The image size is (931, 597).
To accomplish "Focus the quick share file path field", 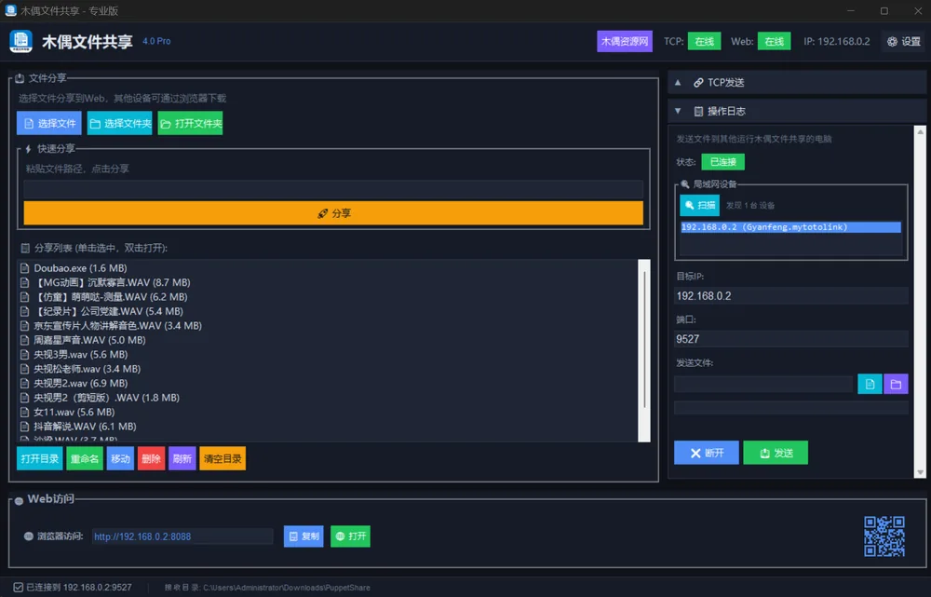I will (333, 189).
